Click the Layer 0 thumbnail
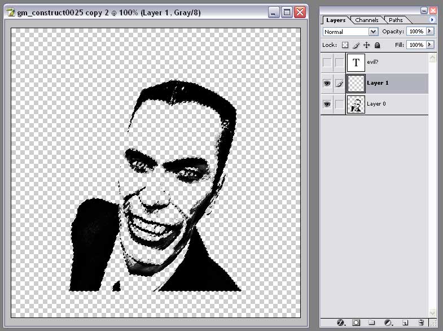The image size is (443, 331). coord(356,104)
